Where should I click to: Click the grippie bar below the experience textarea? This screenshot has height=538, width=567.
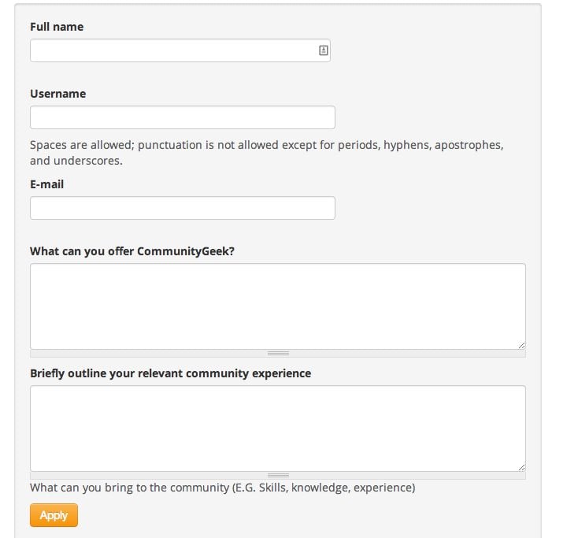point(278,476)
